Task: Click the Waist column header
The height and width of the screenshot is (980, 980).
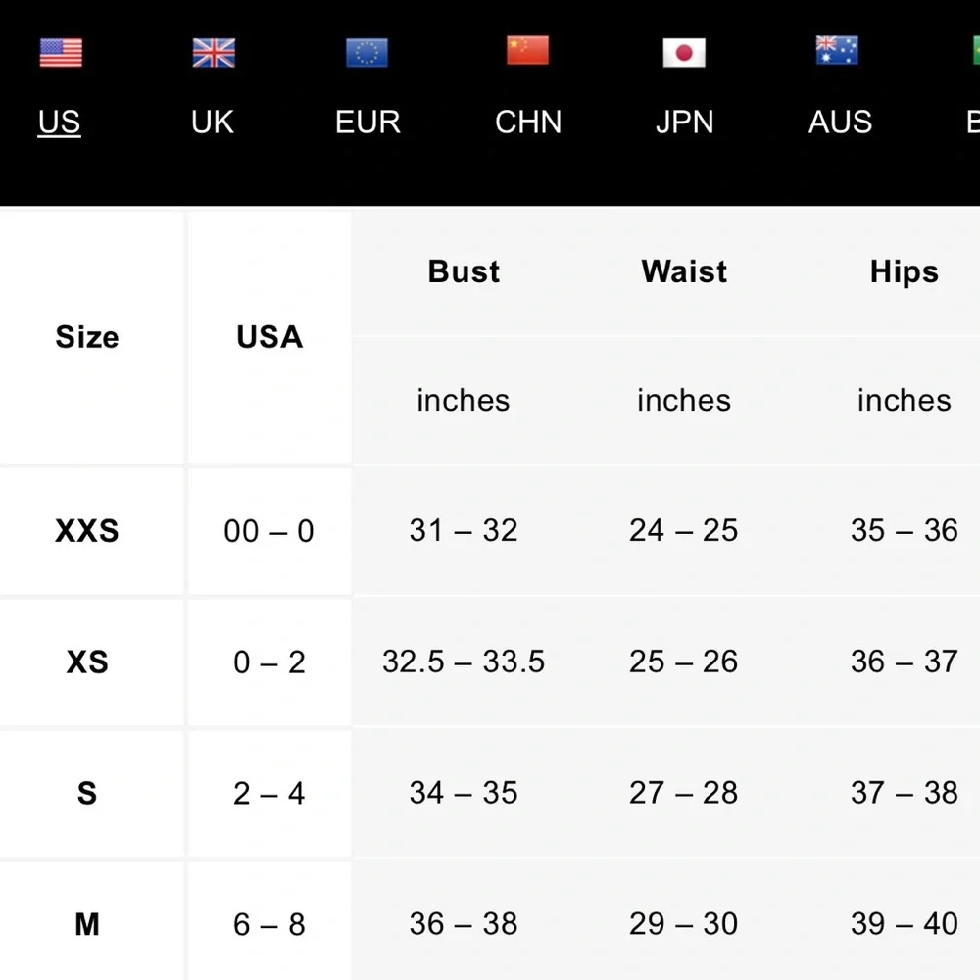Action: pos(684,271)
